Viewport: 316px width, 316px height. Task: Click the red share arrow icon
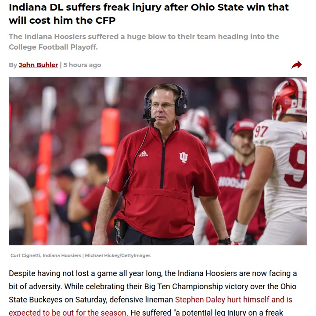(x=297, y=65)
